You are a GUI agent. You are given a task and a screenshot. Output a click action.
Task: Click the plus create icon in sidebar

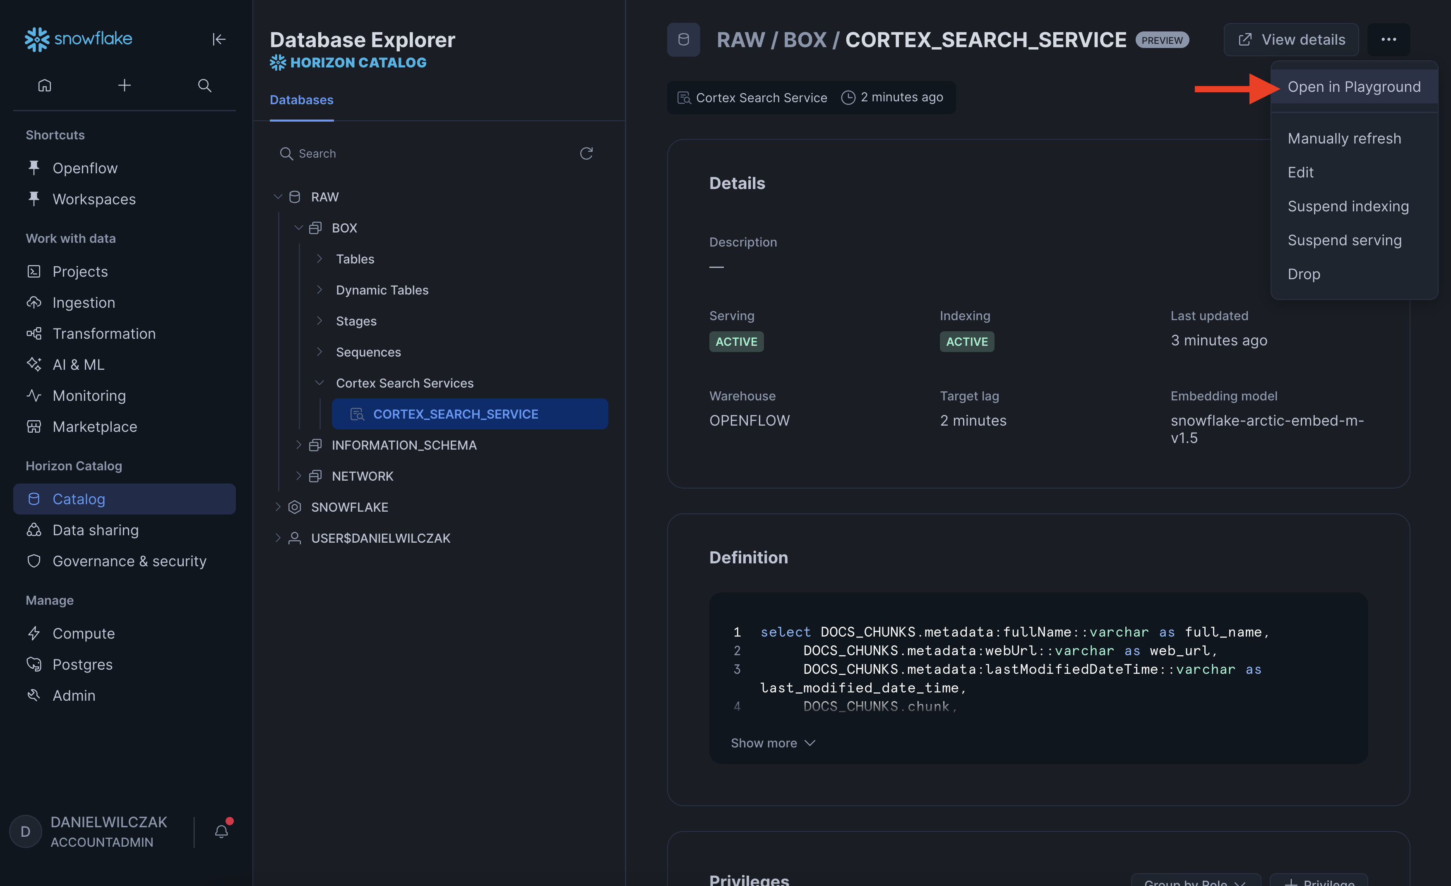pyautogui.click(x=124, y=86)
